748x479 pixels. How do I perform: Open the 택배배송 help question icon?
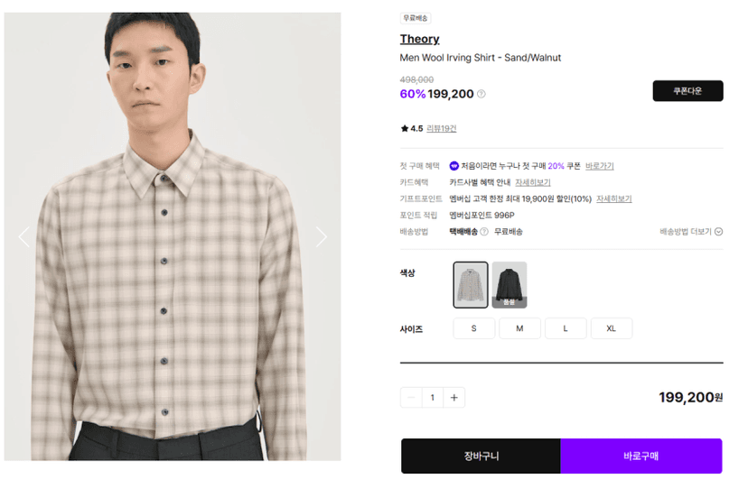tap(484, 232)
